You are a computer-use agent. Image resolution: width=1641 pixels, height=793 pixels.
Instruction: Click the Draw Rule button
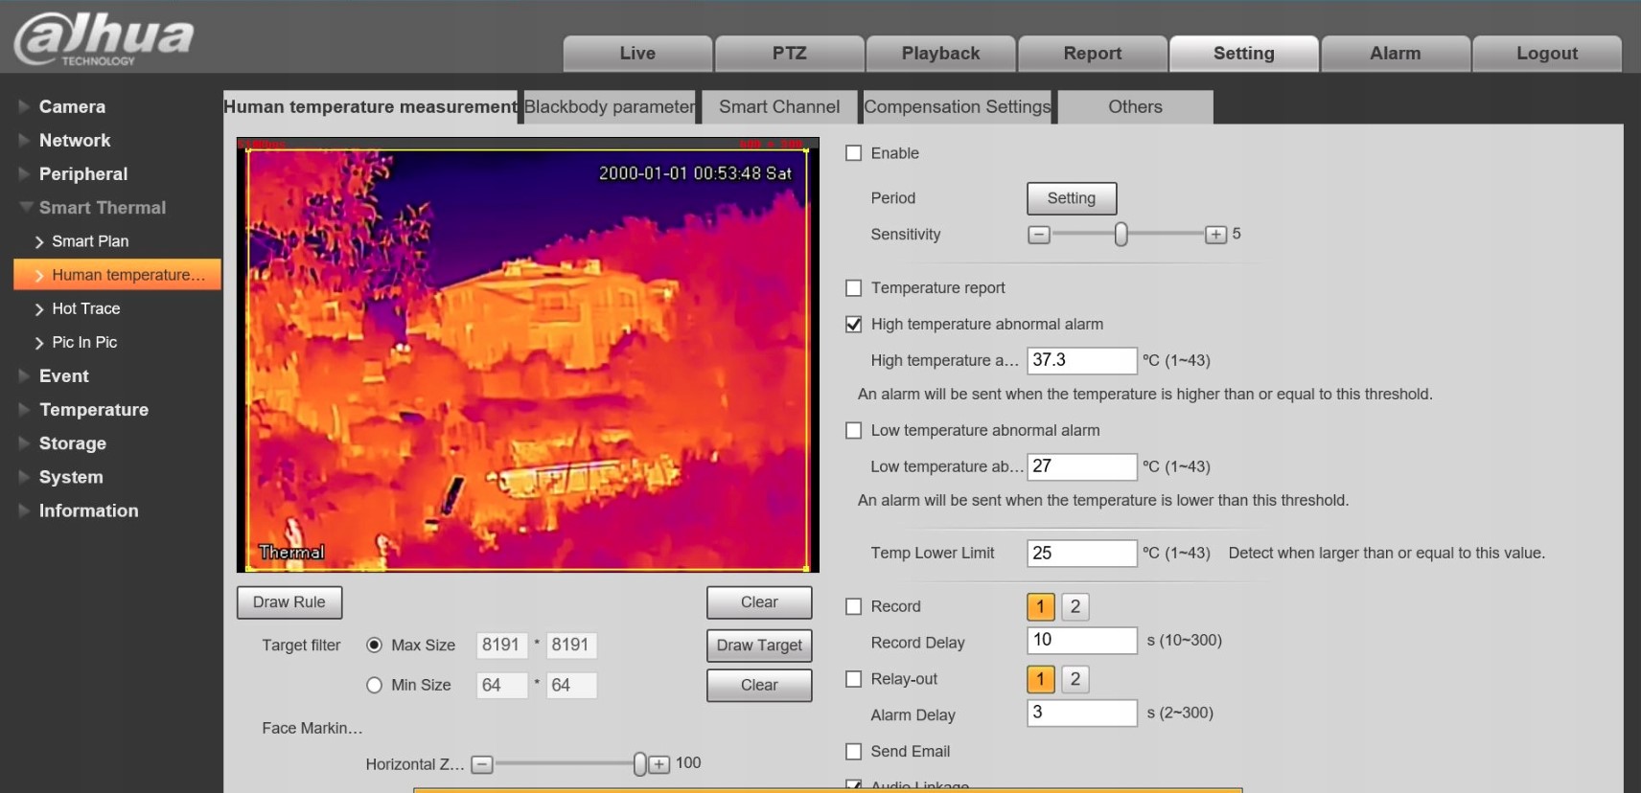[289, 602]
